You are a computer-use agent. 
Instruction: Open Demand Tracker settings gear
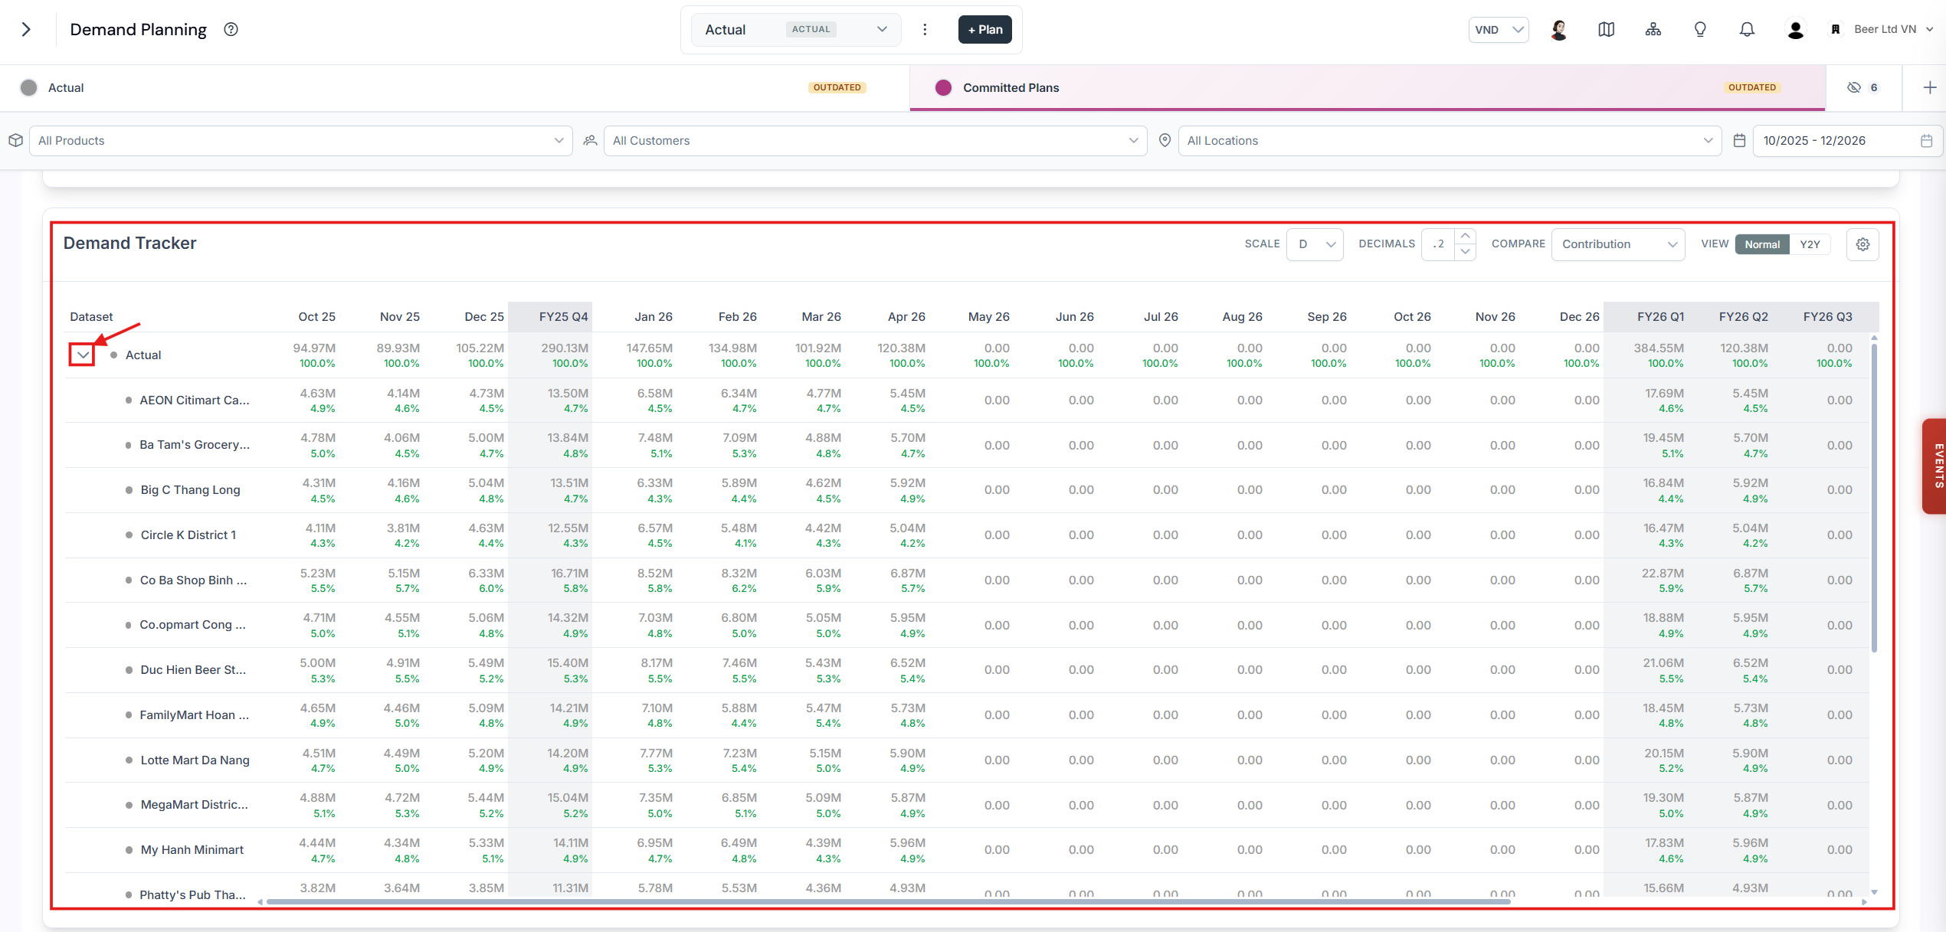click(1862, 244)
